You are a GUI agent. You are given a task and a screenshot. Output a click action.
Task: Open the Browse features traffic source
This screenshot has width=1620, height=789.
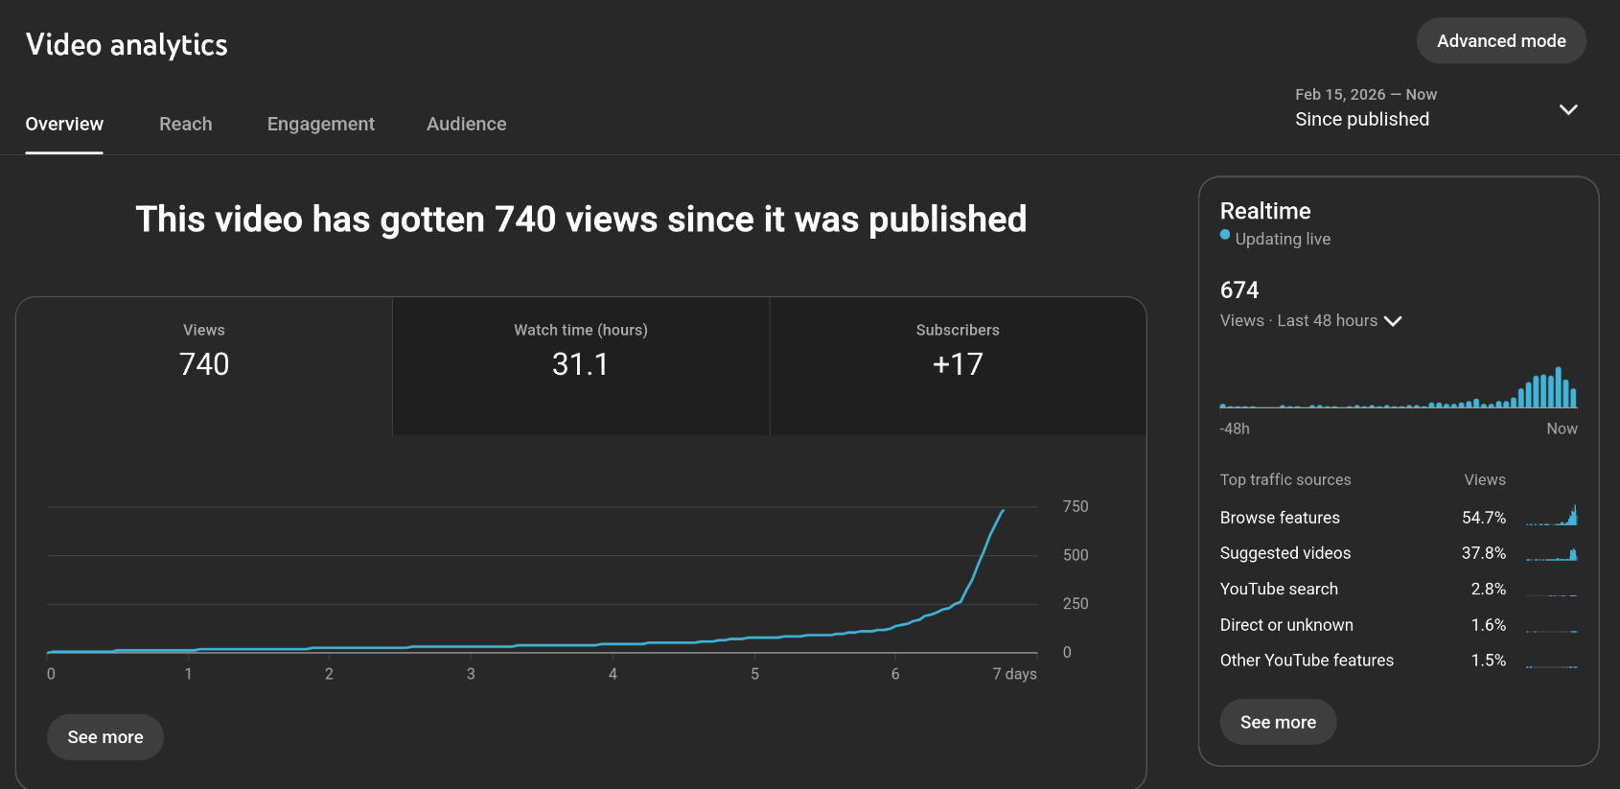(x=1280, y=518)
